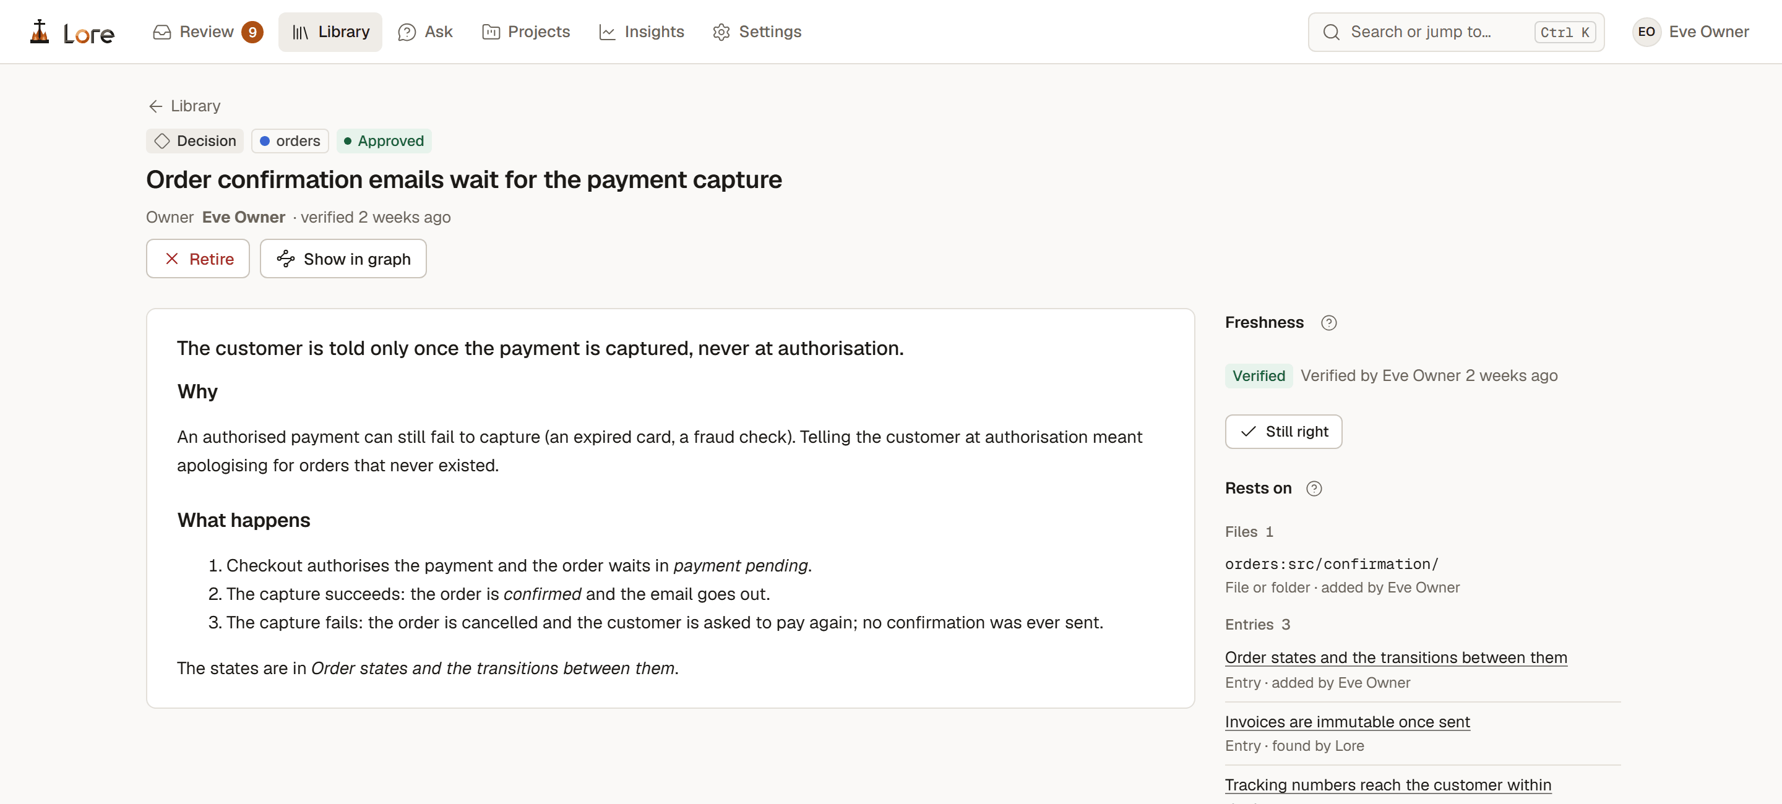Click the Freshness help question-mark icon

(1328, 323)
